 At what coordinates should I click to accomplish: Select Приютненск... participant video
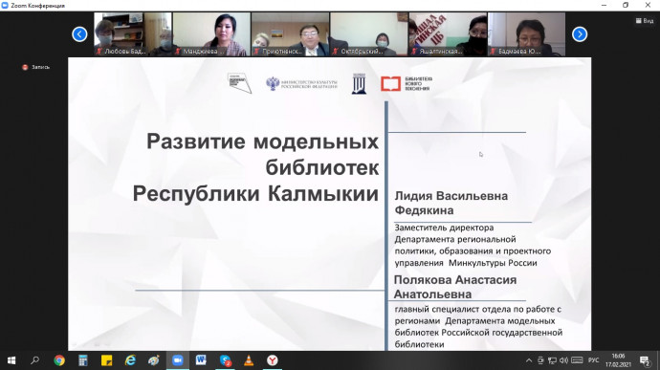[290, 34]
